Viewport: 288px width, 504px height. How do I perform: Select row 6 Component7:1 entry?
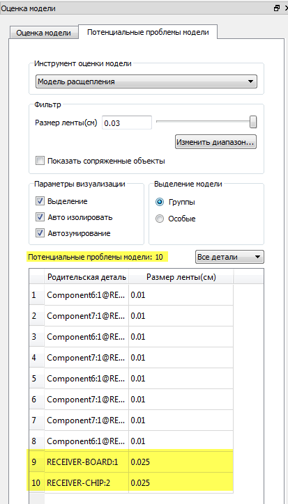[x=86, y=399]
